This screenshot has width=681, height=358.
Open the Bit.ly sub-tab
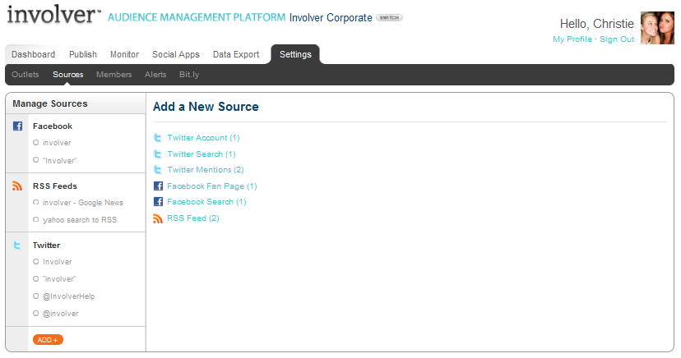pos(189,75)
